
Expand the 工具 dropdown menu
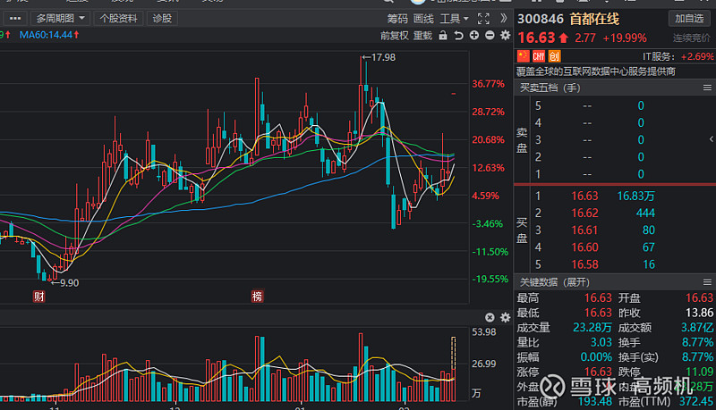pyautogui.click(x=455, y=19)
